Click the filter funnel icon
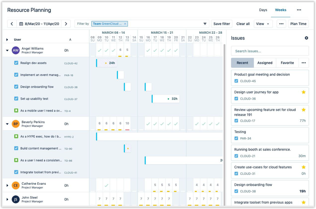The image size is (316, 209). click(205, 24)
